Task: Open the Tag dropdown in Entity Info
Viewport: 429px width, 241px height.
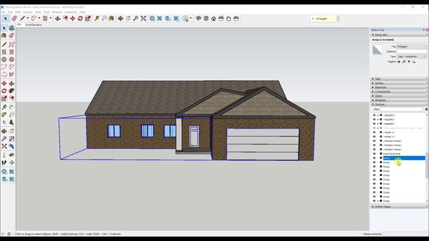Action: [412, 46]
